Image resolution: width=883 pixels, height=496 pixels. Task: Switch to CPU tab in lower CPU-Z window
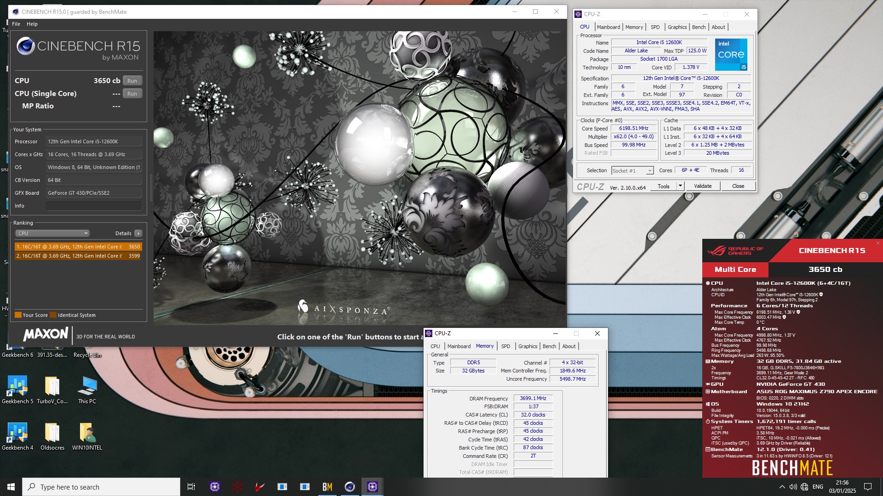[435, 346]
